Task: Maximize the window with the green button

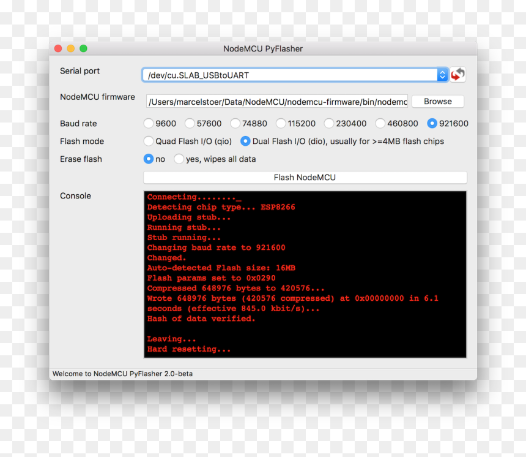Action: (84, 49)
